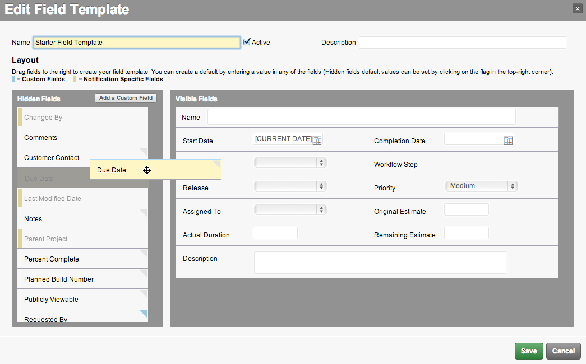Screen dimensions: 586x364
Task: Focus the template Name input field
Action: click(137, 43)
